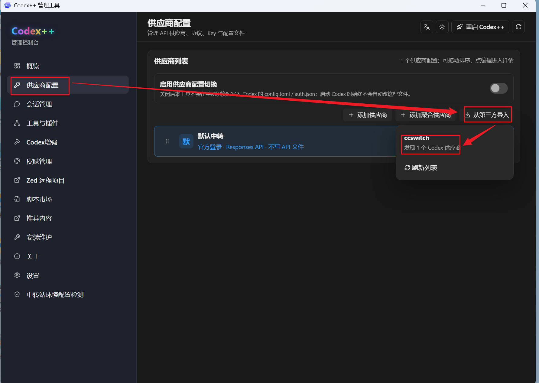Select 供应商配置 in the sidebar
Screen dimensions: 539x383
68,85
